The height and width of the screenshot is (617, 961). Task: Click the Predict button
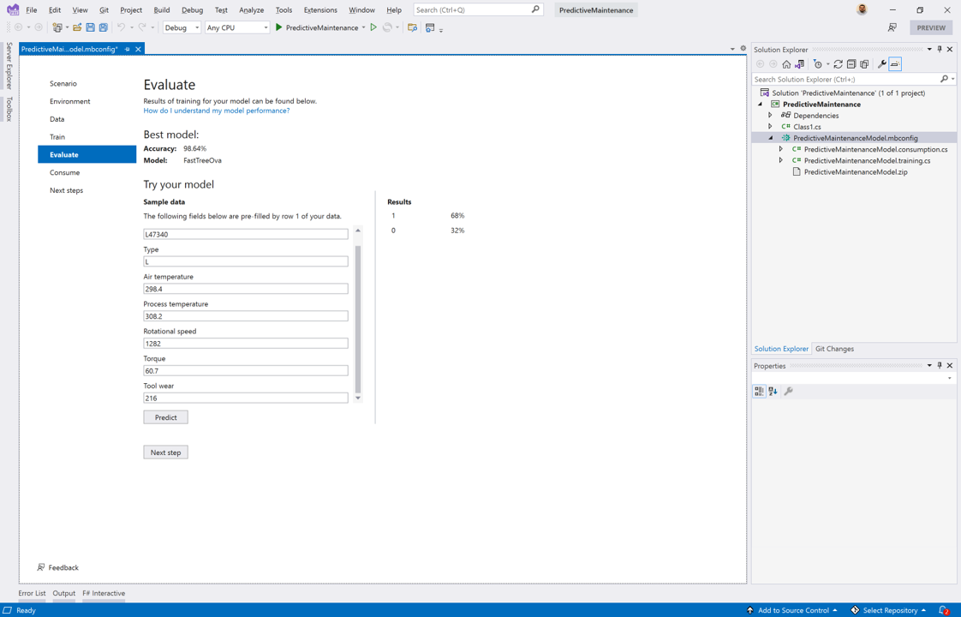click(165, 417)
